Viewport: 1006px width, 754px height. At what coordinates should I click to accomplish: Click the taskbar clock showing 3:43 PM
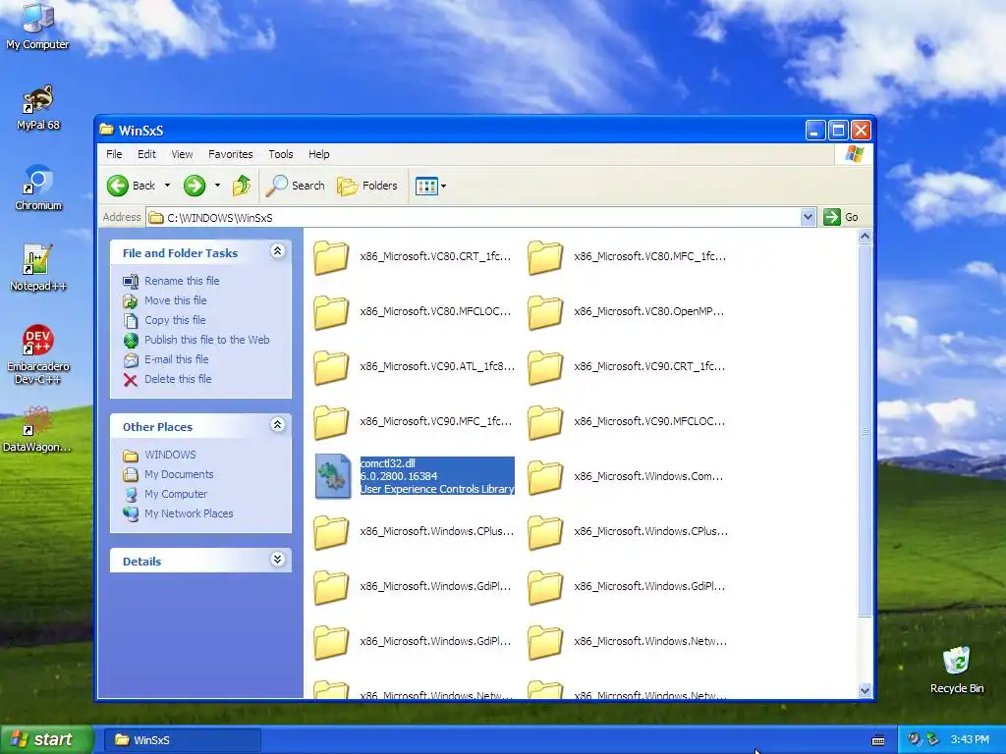coord(970,740)
